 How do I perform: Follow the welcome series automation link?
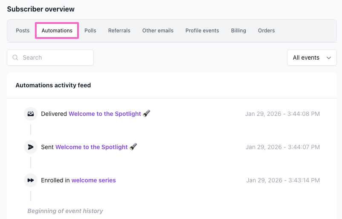pyautogui.click(x=94, y=180)
